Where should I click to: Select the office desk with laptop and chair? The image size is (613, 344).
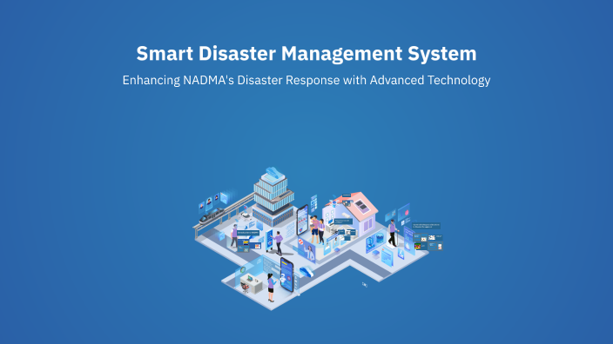pyautogui.click(x=251, y=283)
